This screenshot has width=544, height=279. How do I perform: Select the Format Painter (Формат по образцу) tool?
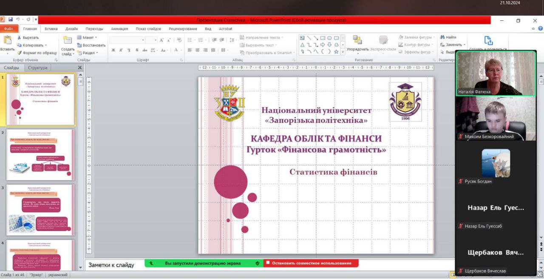tap(20, 53)
